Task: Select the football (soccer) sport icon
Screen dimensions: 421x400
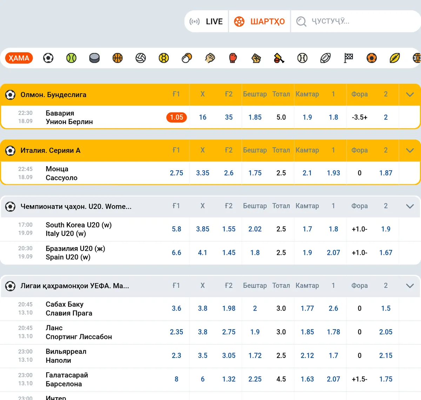Action: 48,58
